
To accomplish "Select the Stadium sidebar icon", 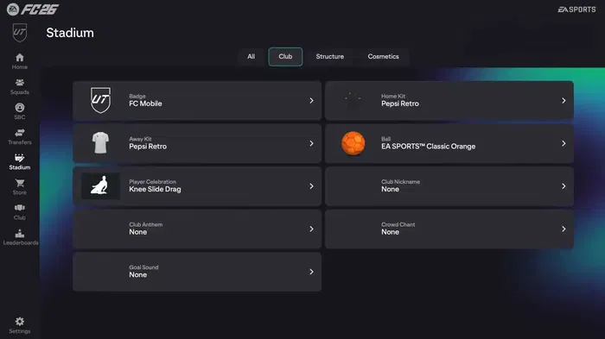I will coord(20,158).
